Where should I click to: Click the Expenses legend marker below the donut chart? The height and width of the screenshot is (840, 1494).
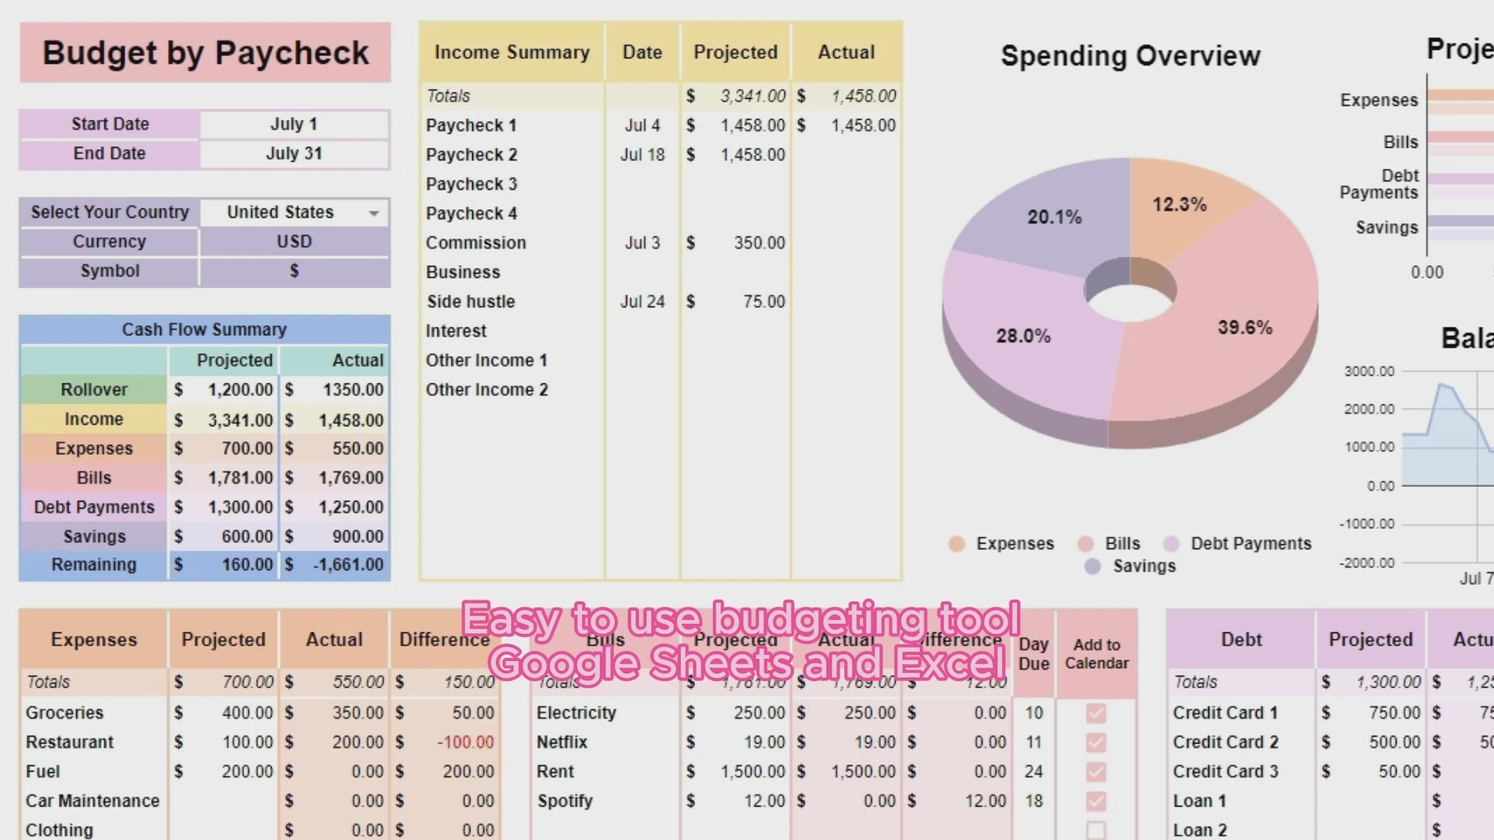click(x=956, y=543)
